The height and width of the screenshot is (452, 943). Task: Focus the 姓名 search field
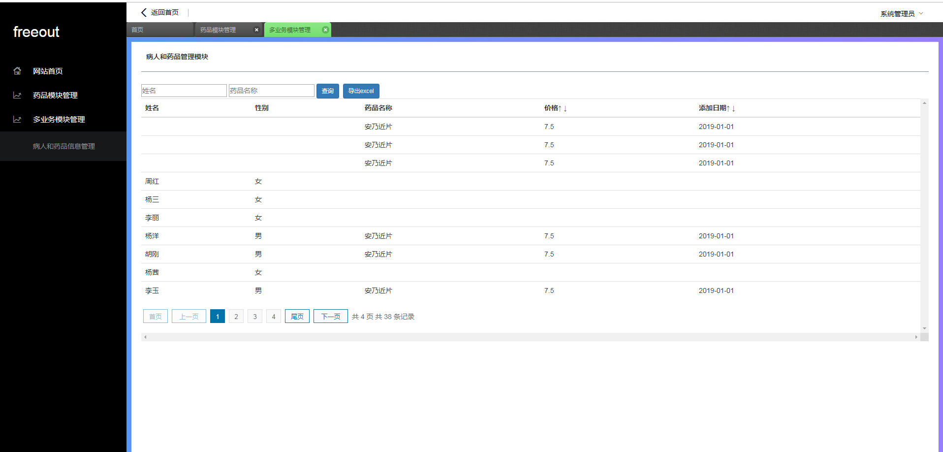184,91
